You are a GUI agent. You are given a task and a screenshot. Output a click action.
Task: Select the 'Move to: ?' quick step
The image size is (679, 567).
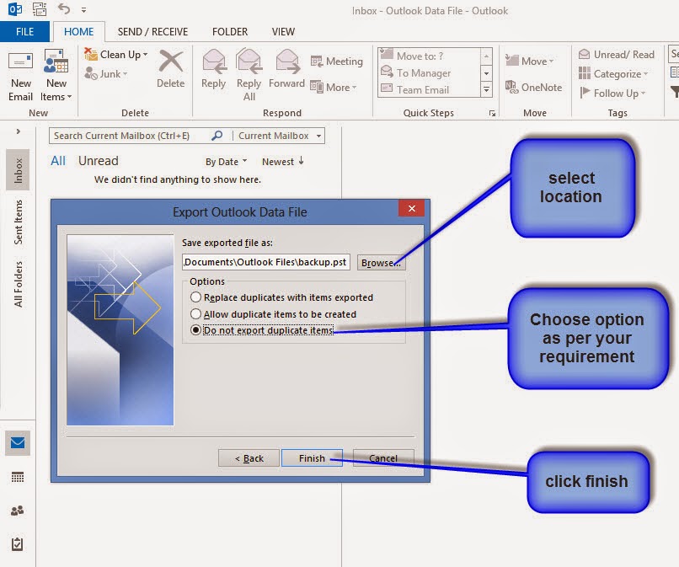pos(429,56)
